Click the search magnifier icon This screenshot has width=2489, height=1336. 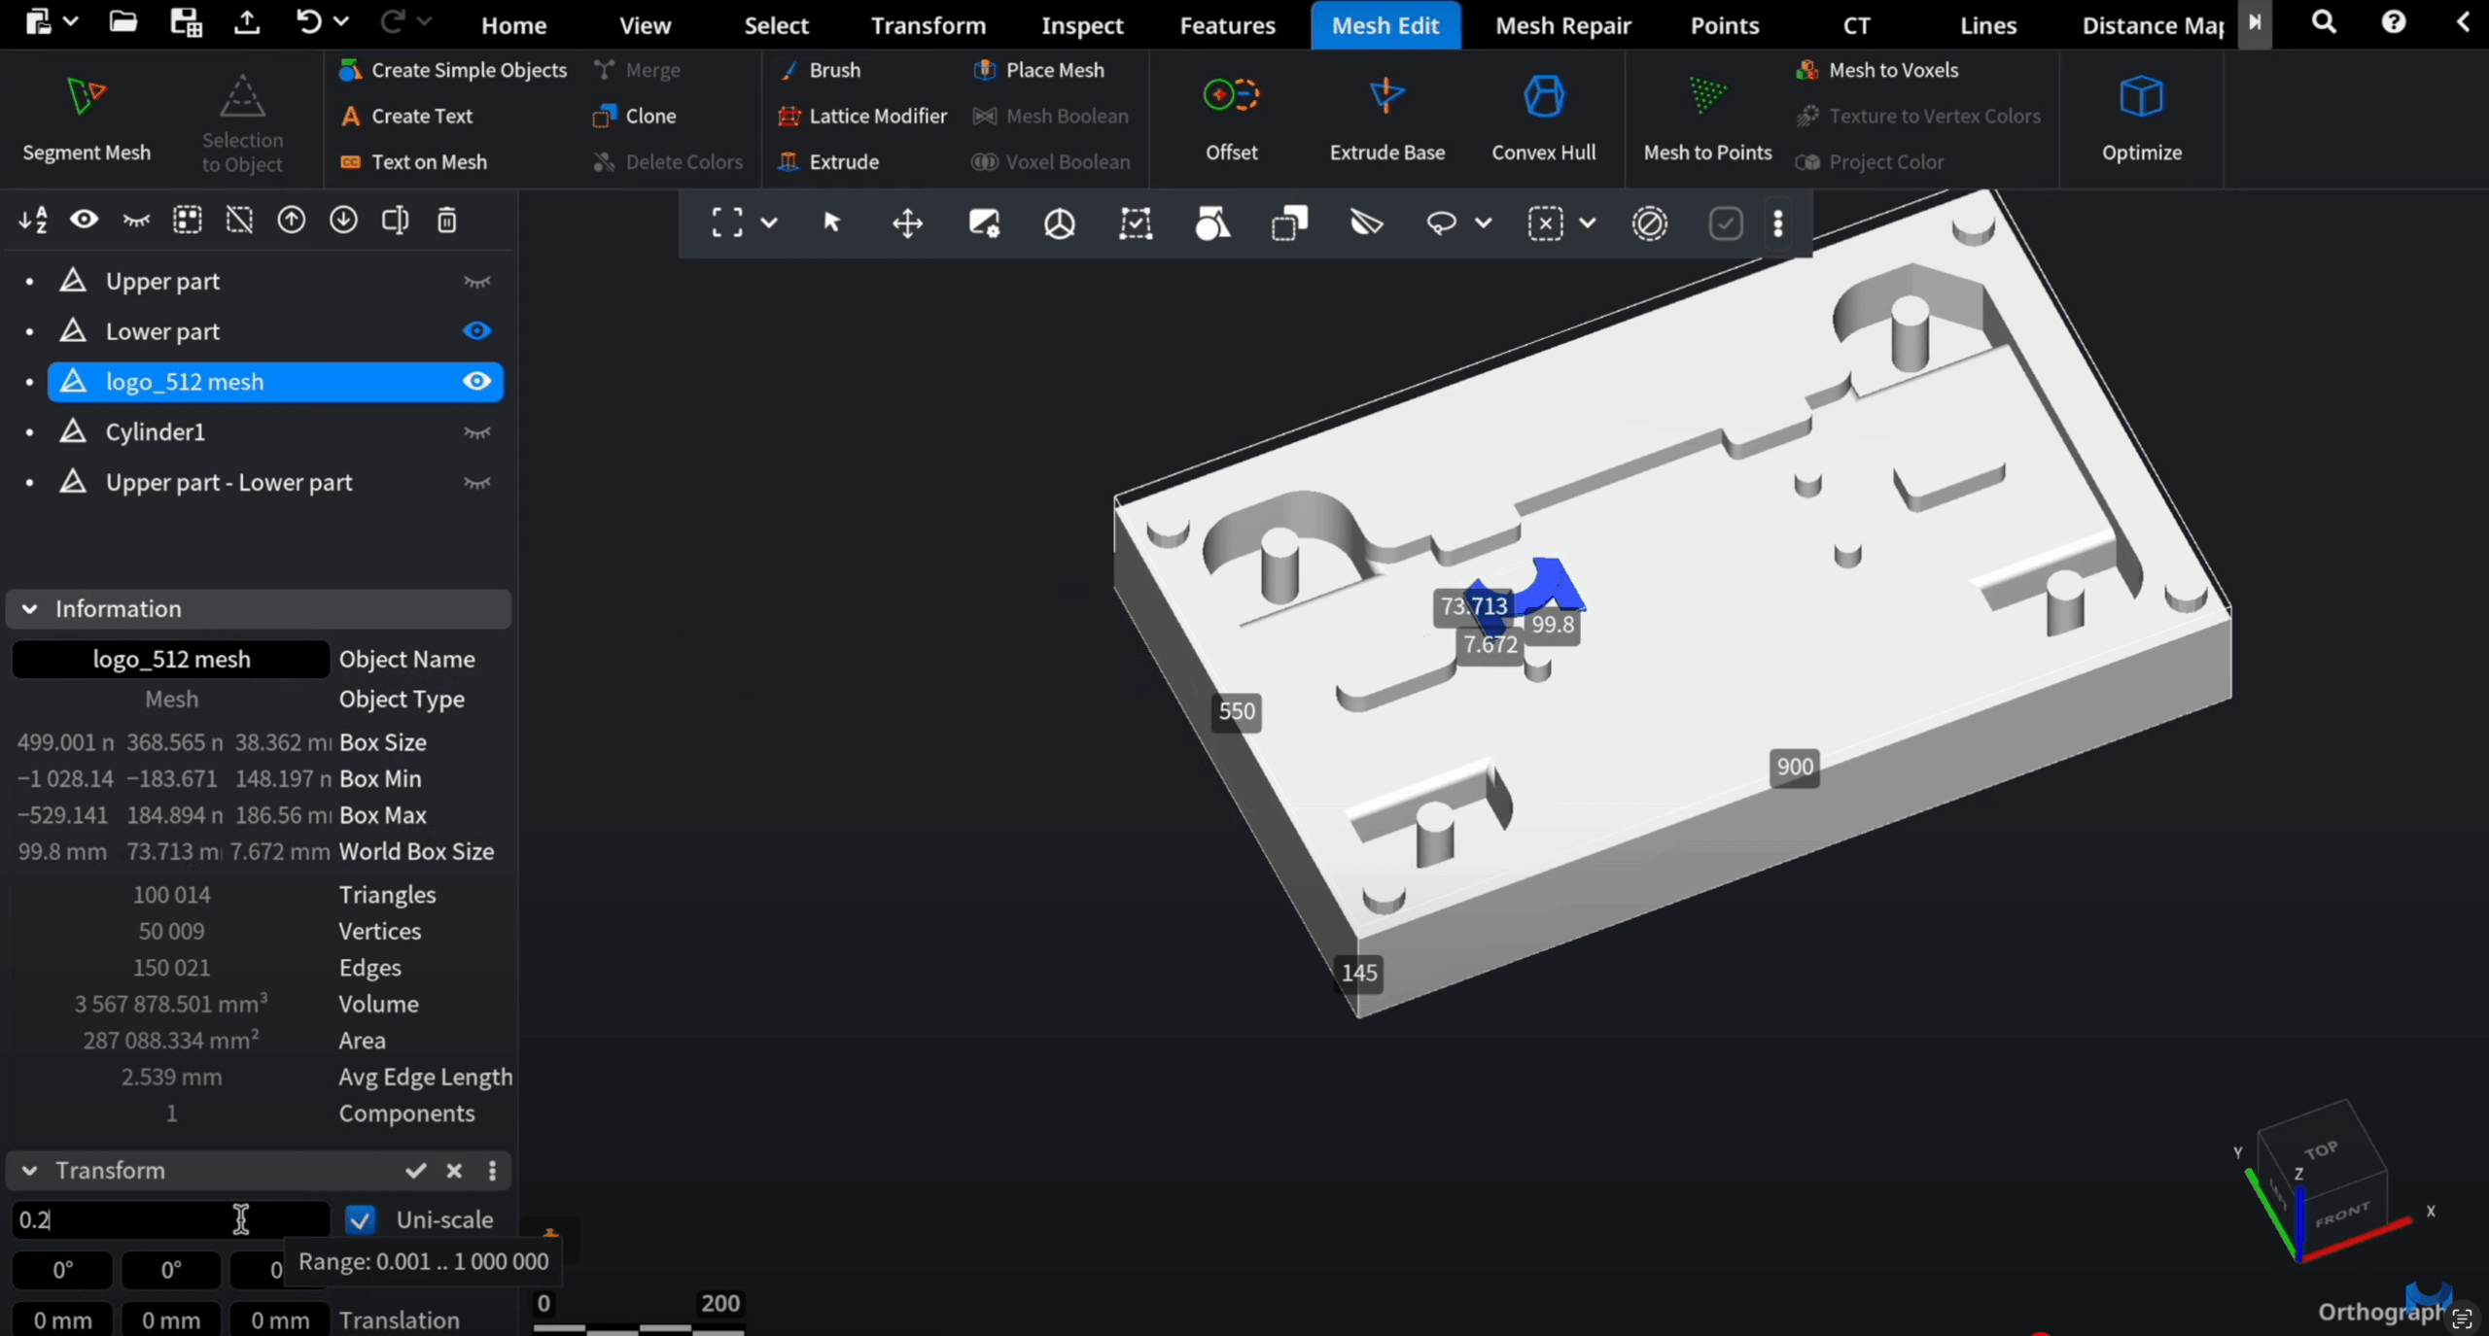coord(2324,23)
